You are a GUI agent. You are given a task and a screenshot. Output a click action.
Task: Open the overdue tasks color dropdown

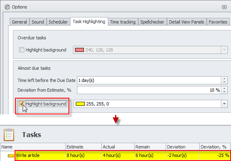pos(224,50)
